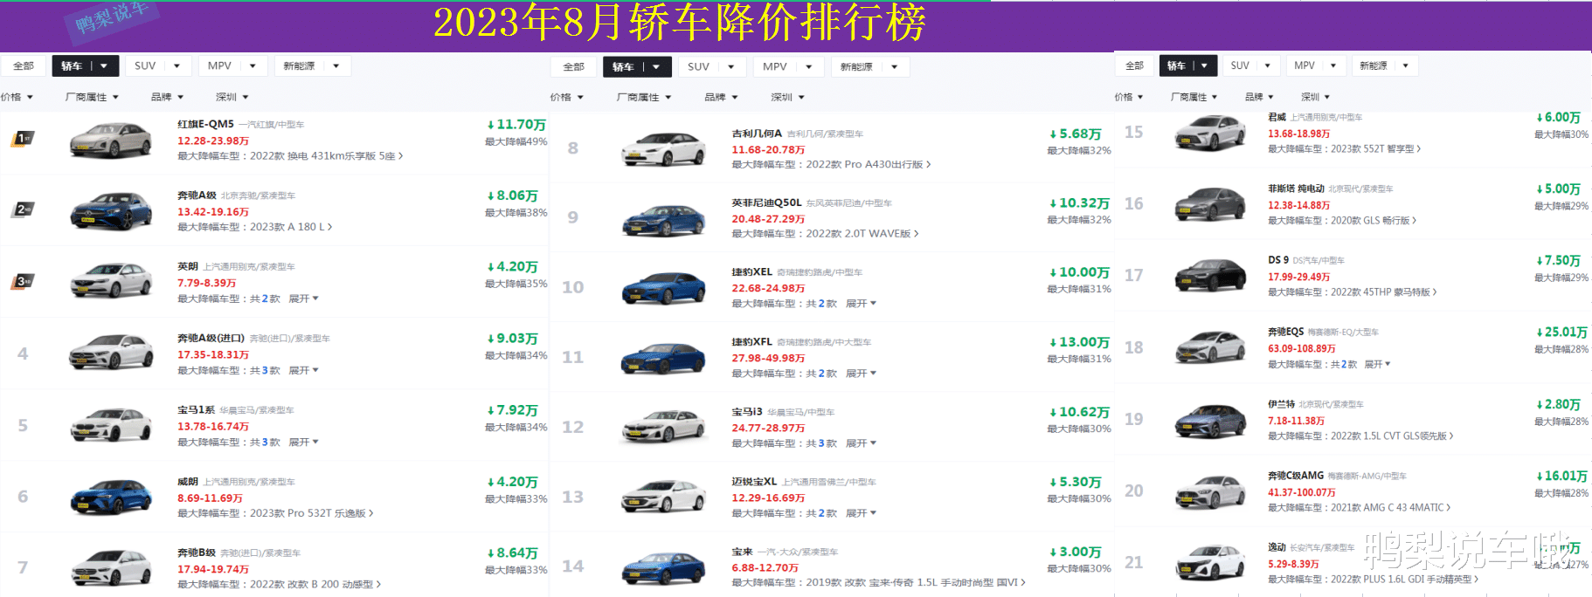This screenshot has height=597, width=1592.
Task: Open the 宝来 model title link
Action: 742,552
